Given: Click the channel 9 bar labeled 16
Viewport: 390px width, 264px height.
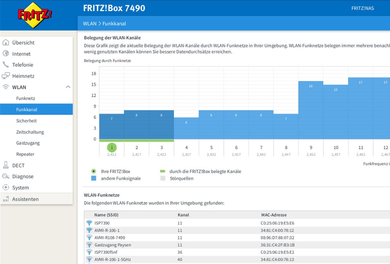Looking at the screenshot, I should pos(311,110).
